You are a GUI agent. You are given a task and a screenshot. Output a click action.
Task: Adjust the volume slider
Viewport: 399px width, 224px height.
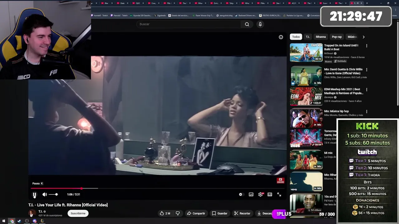click(x=53, y=194)
